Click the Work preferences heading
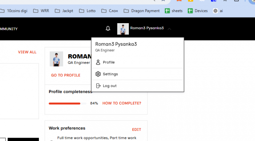The height and width of the screenshot is (141, 255). 67,128
